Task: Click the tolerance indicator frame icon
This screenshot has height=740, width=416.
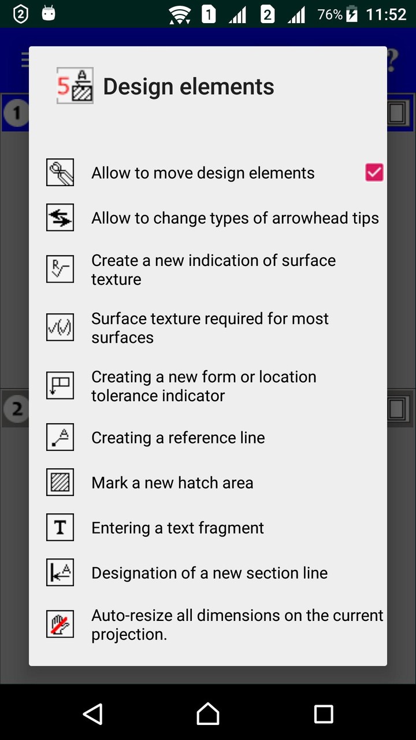Action: [x=60, y=386]
